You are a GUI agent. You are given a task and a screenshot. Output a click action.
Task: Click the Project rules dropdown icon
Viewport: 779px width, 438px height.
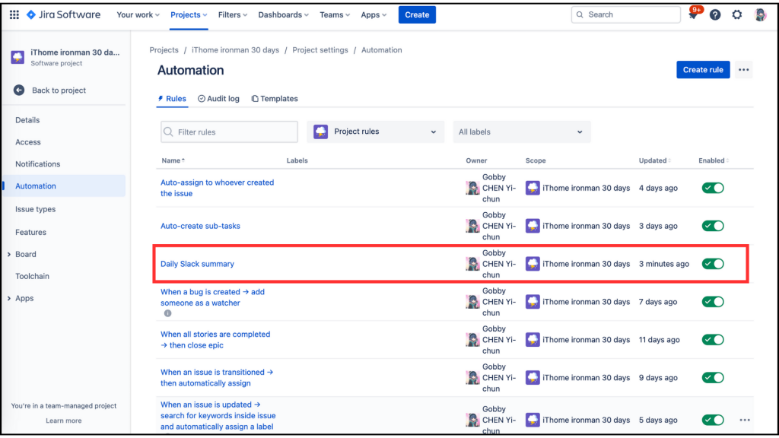click(x=320, y=132)
